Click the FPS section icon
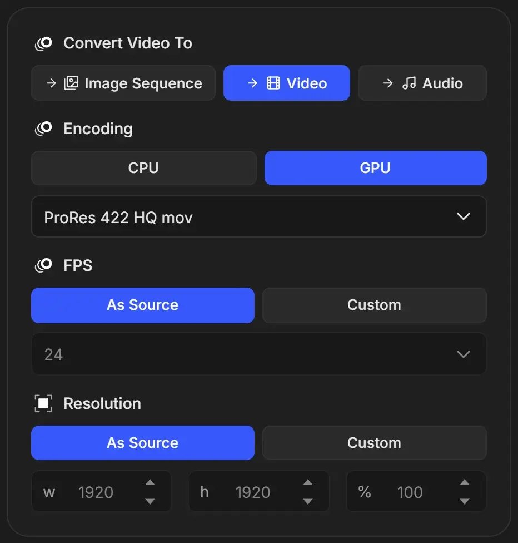 click(x=43, y=265)
